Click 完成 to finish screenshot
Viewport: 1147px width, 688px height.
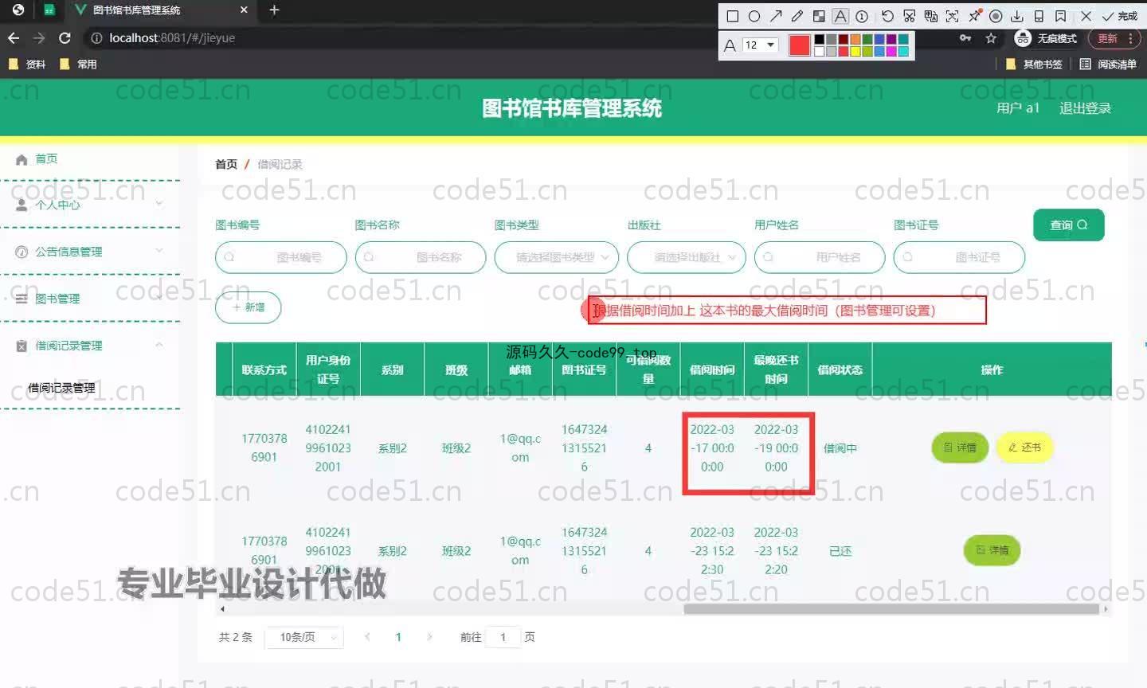click(1120, 16)
